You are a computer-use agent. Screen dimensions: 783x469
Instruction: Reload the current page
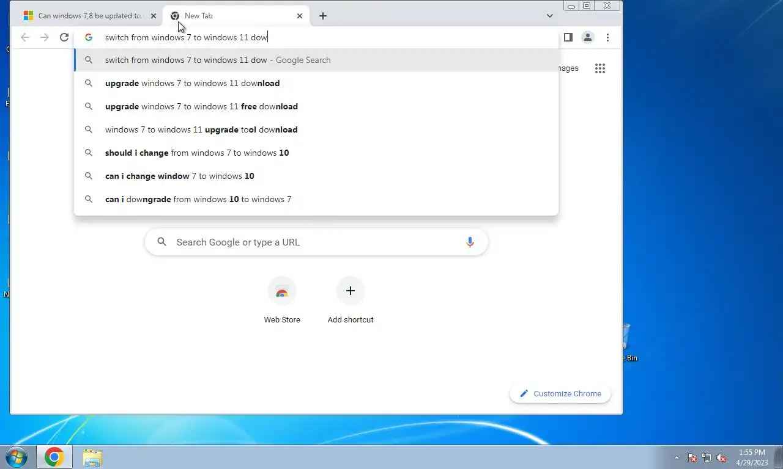[64, 37]
